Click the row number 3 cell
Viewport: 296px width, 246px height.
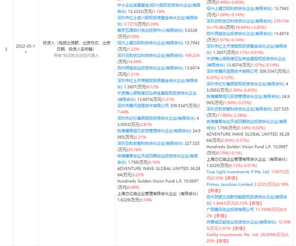(x=6, y=49)
